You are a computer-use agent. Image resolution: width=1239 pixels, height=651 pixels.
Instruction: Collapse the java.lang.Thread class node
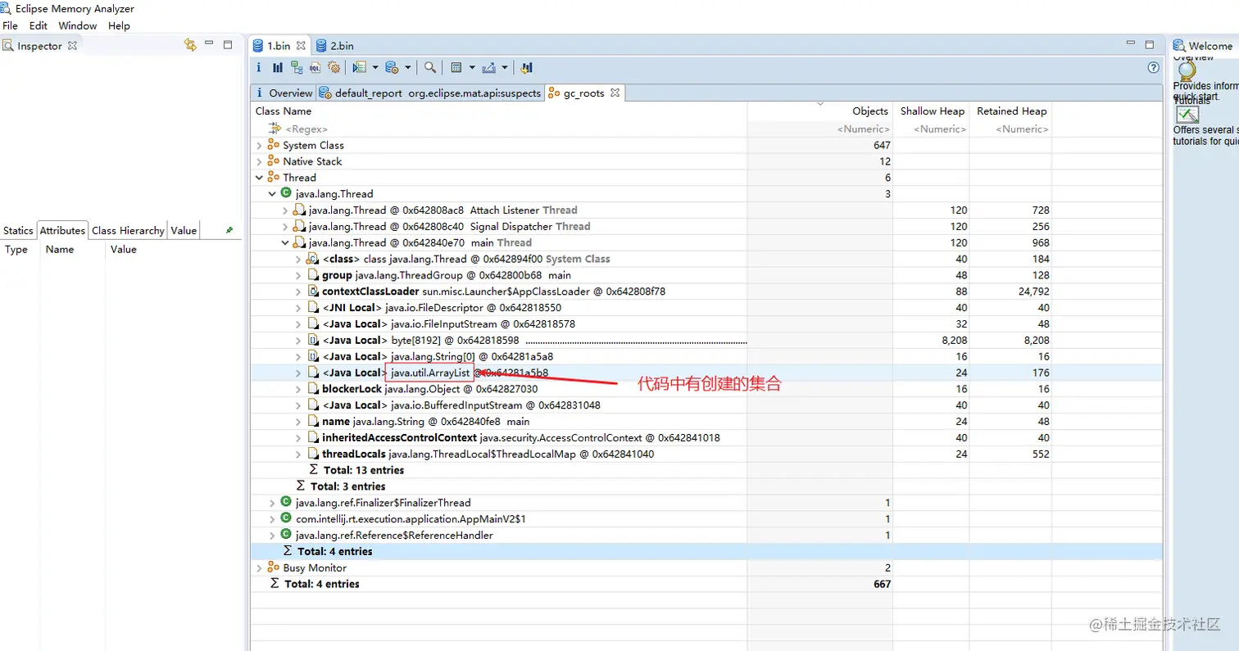[272, 194]
